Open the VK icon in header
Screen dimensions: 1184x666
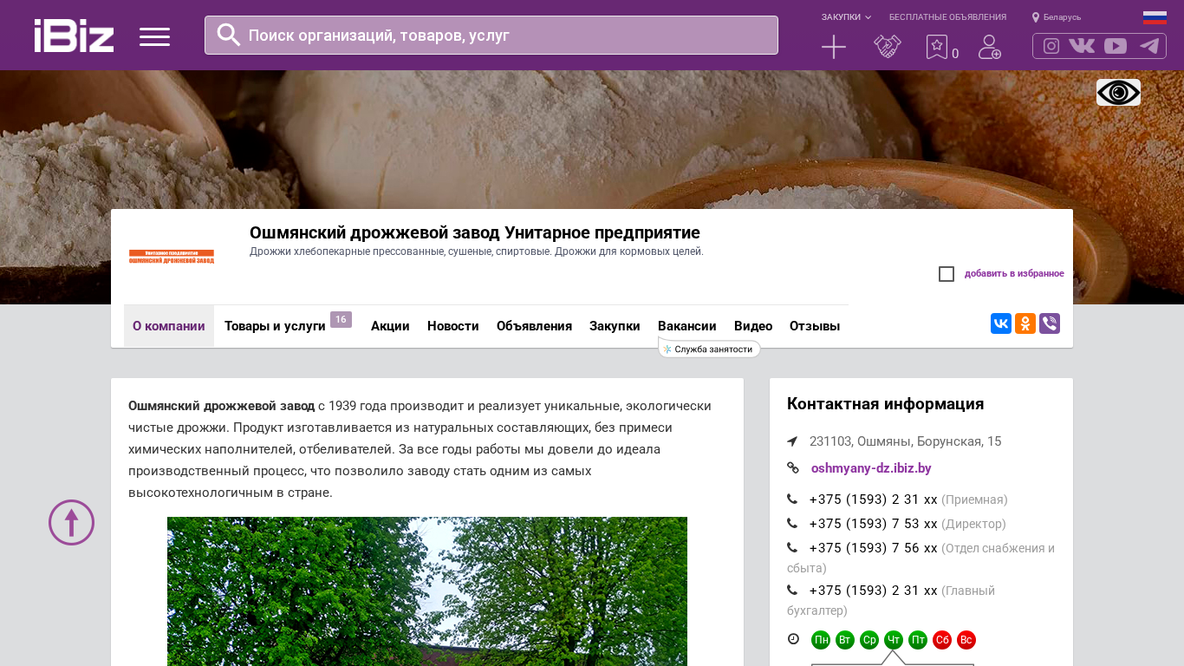(x=1082, y=46)
